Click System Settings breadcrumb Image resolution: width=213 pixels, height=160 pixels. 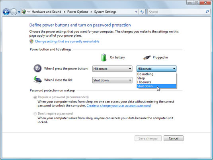point(105,12)
